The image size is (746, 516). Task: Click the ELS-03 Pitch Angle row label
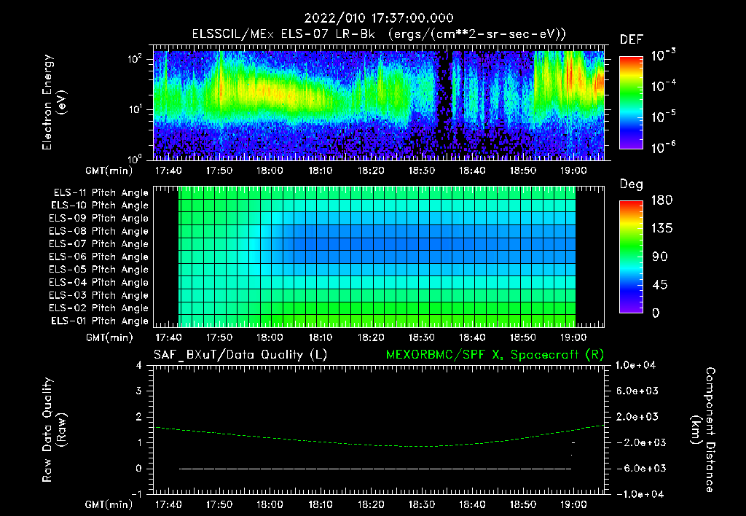coord(99,296)
